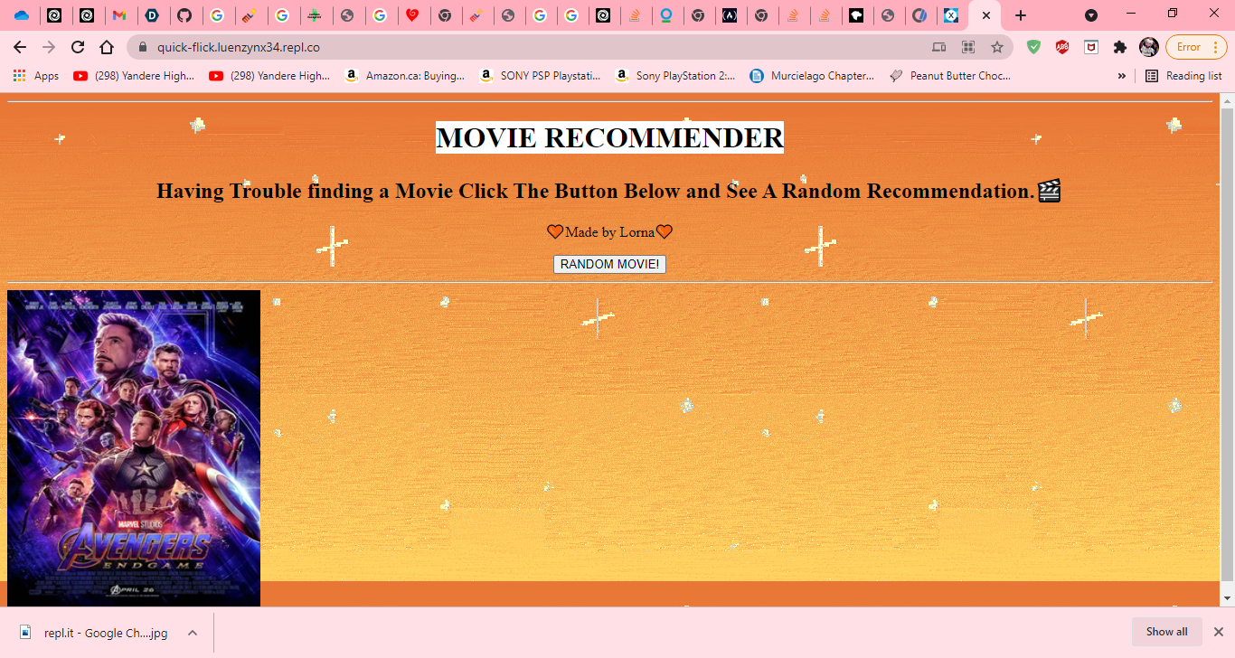Click the Avengers Endgame movie poster
1235x658 pixels.
pos(134,448)
